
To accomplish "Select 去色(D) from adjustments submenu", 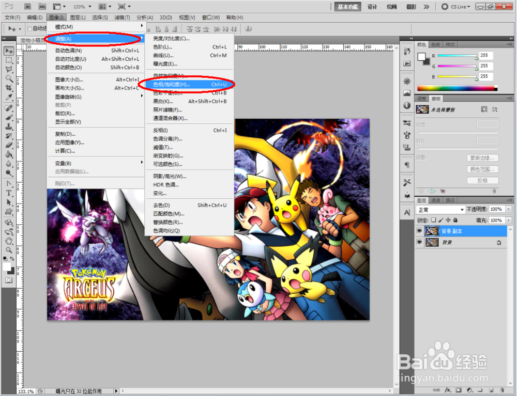I will [190, 205].
